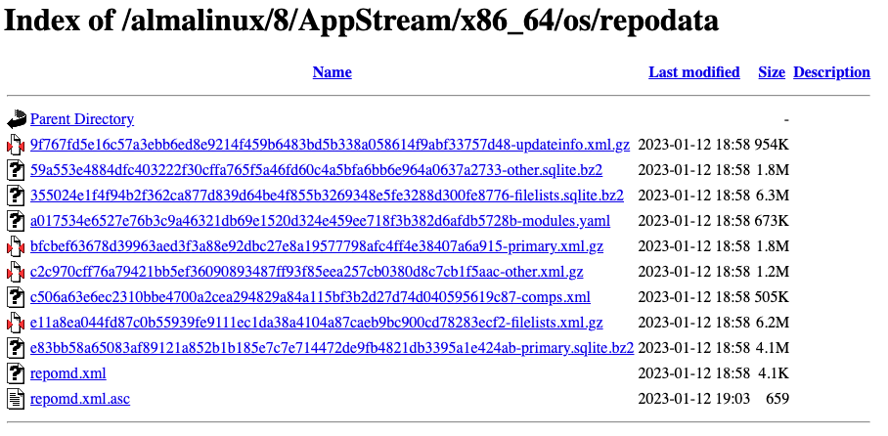Sort listing by the Name column header
Viewport: 888px width, 436px height.
pos(332,72)
